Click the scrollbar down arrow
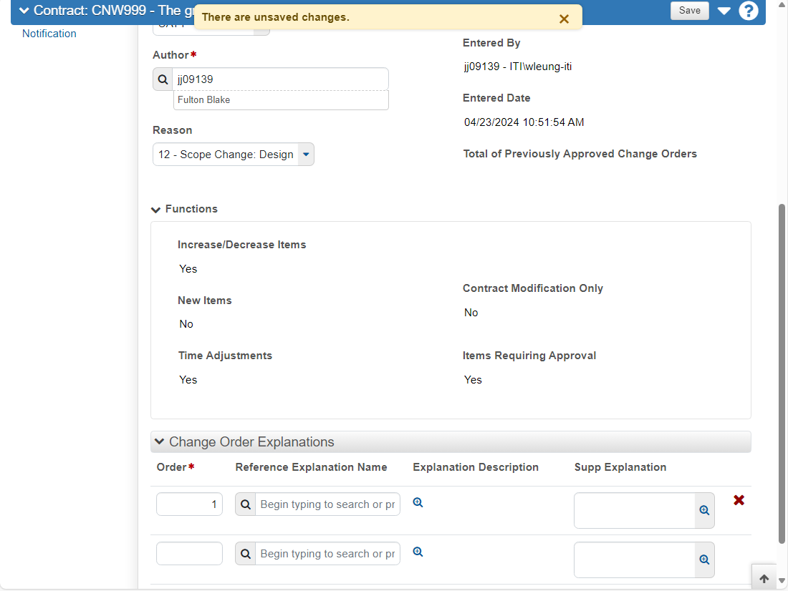Image resolution: width=788 pixels, height=591 pixels. [x=782, y=580]
